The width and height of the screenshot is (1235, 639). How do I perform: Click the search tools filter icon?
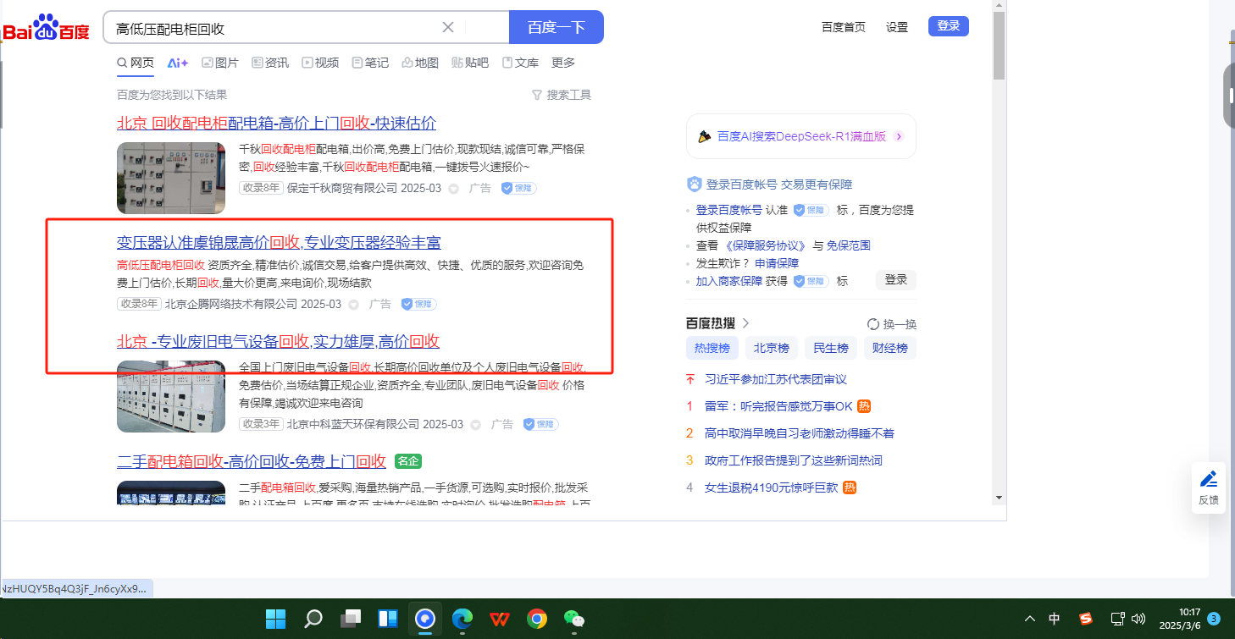click(x=536, y=95)
